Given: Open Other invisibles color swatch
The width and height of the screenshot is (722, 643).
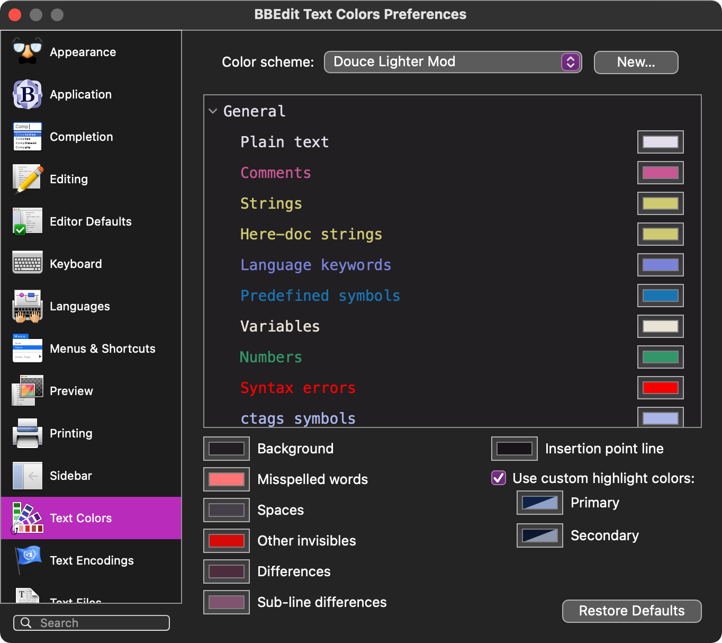Looking at the screenshot, I should (x=227, y=541).
